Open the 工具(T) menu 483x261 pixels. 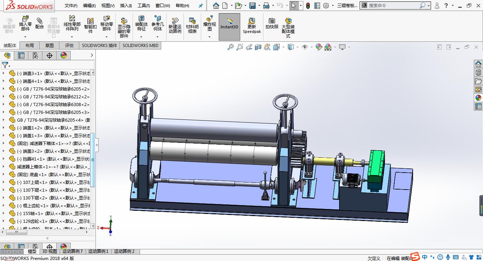pos(143,6)
